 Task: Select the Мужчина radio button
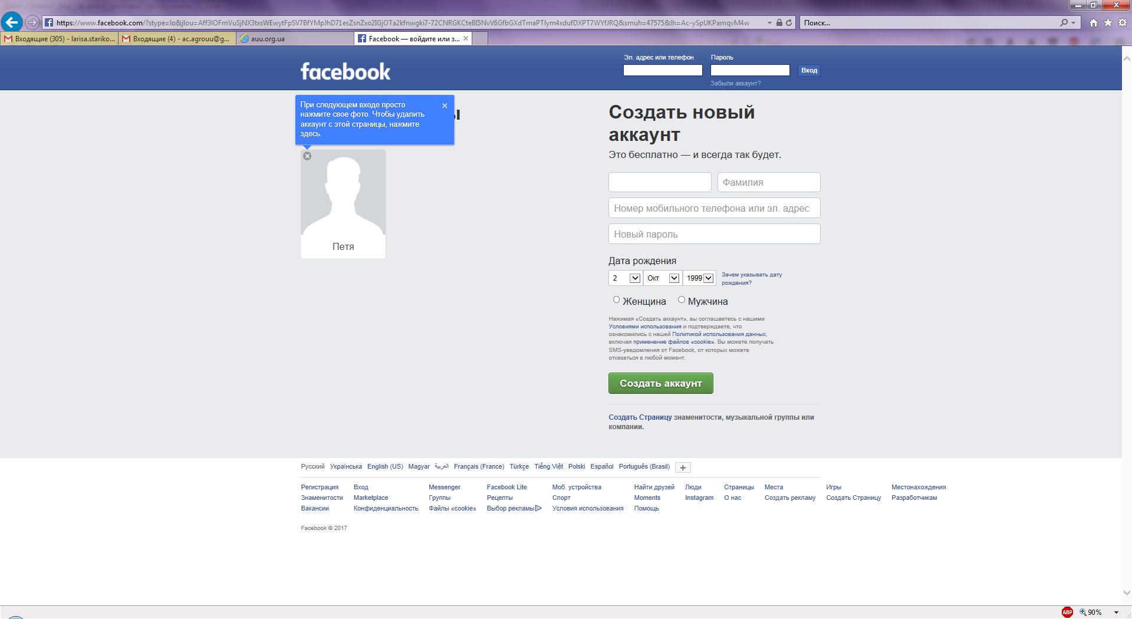[x=682, y=299]
